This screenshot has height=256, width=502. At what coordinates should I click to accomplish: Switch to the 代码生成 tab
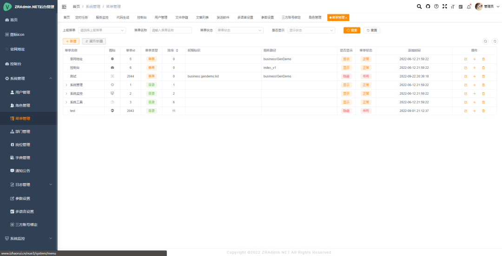123,18
